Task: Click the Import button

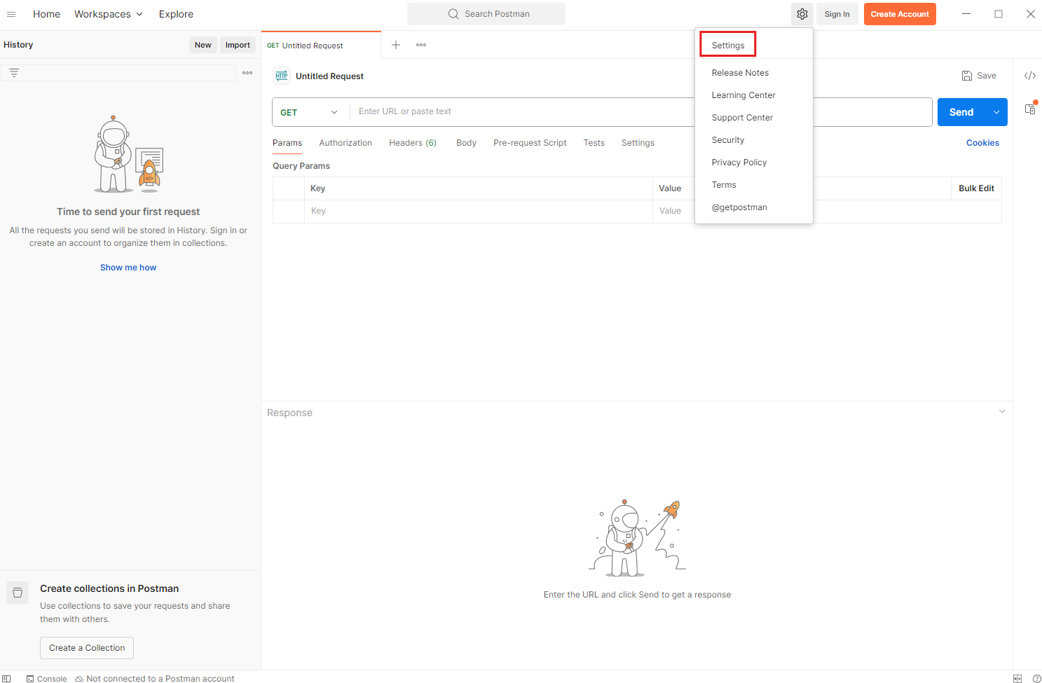Action: [x=238, y=45]
